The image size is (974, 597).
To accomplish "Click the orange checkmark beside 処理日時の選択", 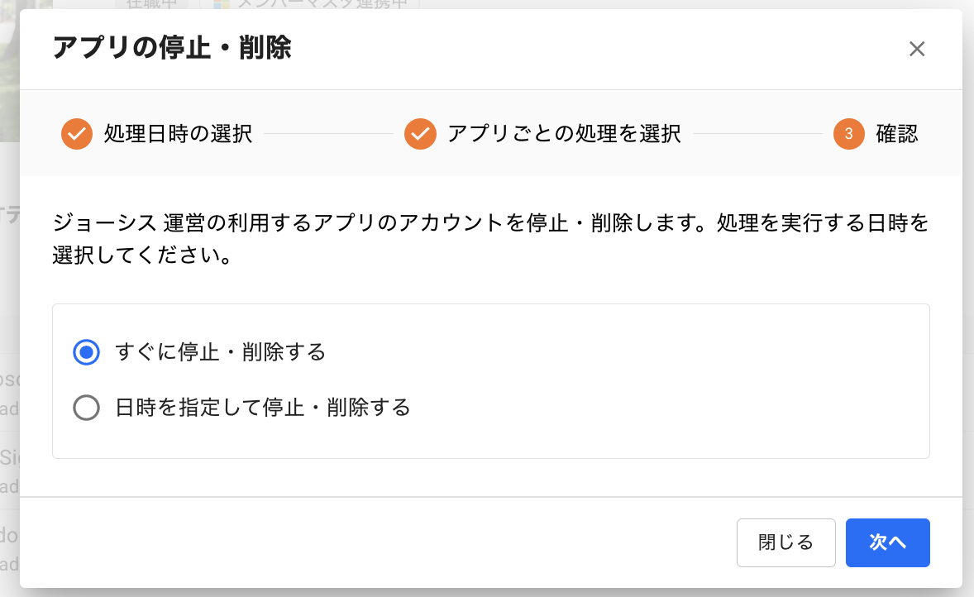I will (x=77, y=134).
